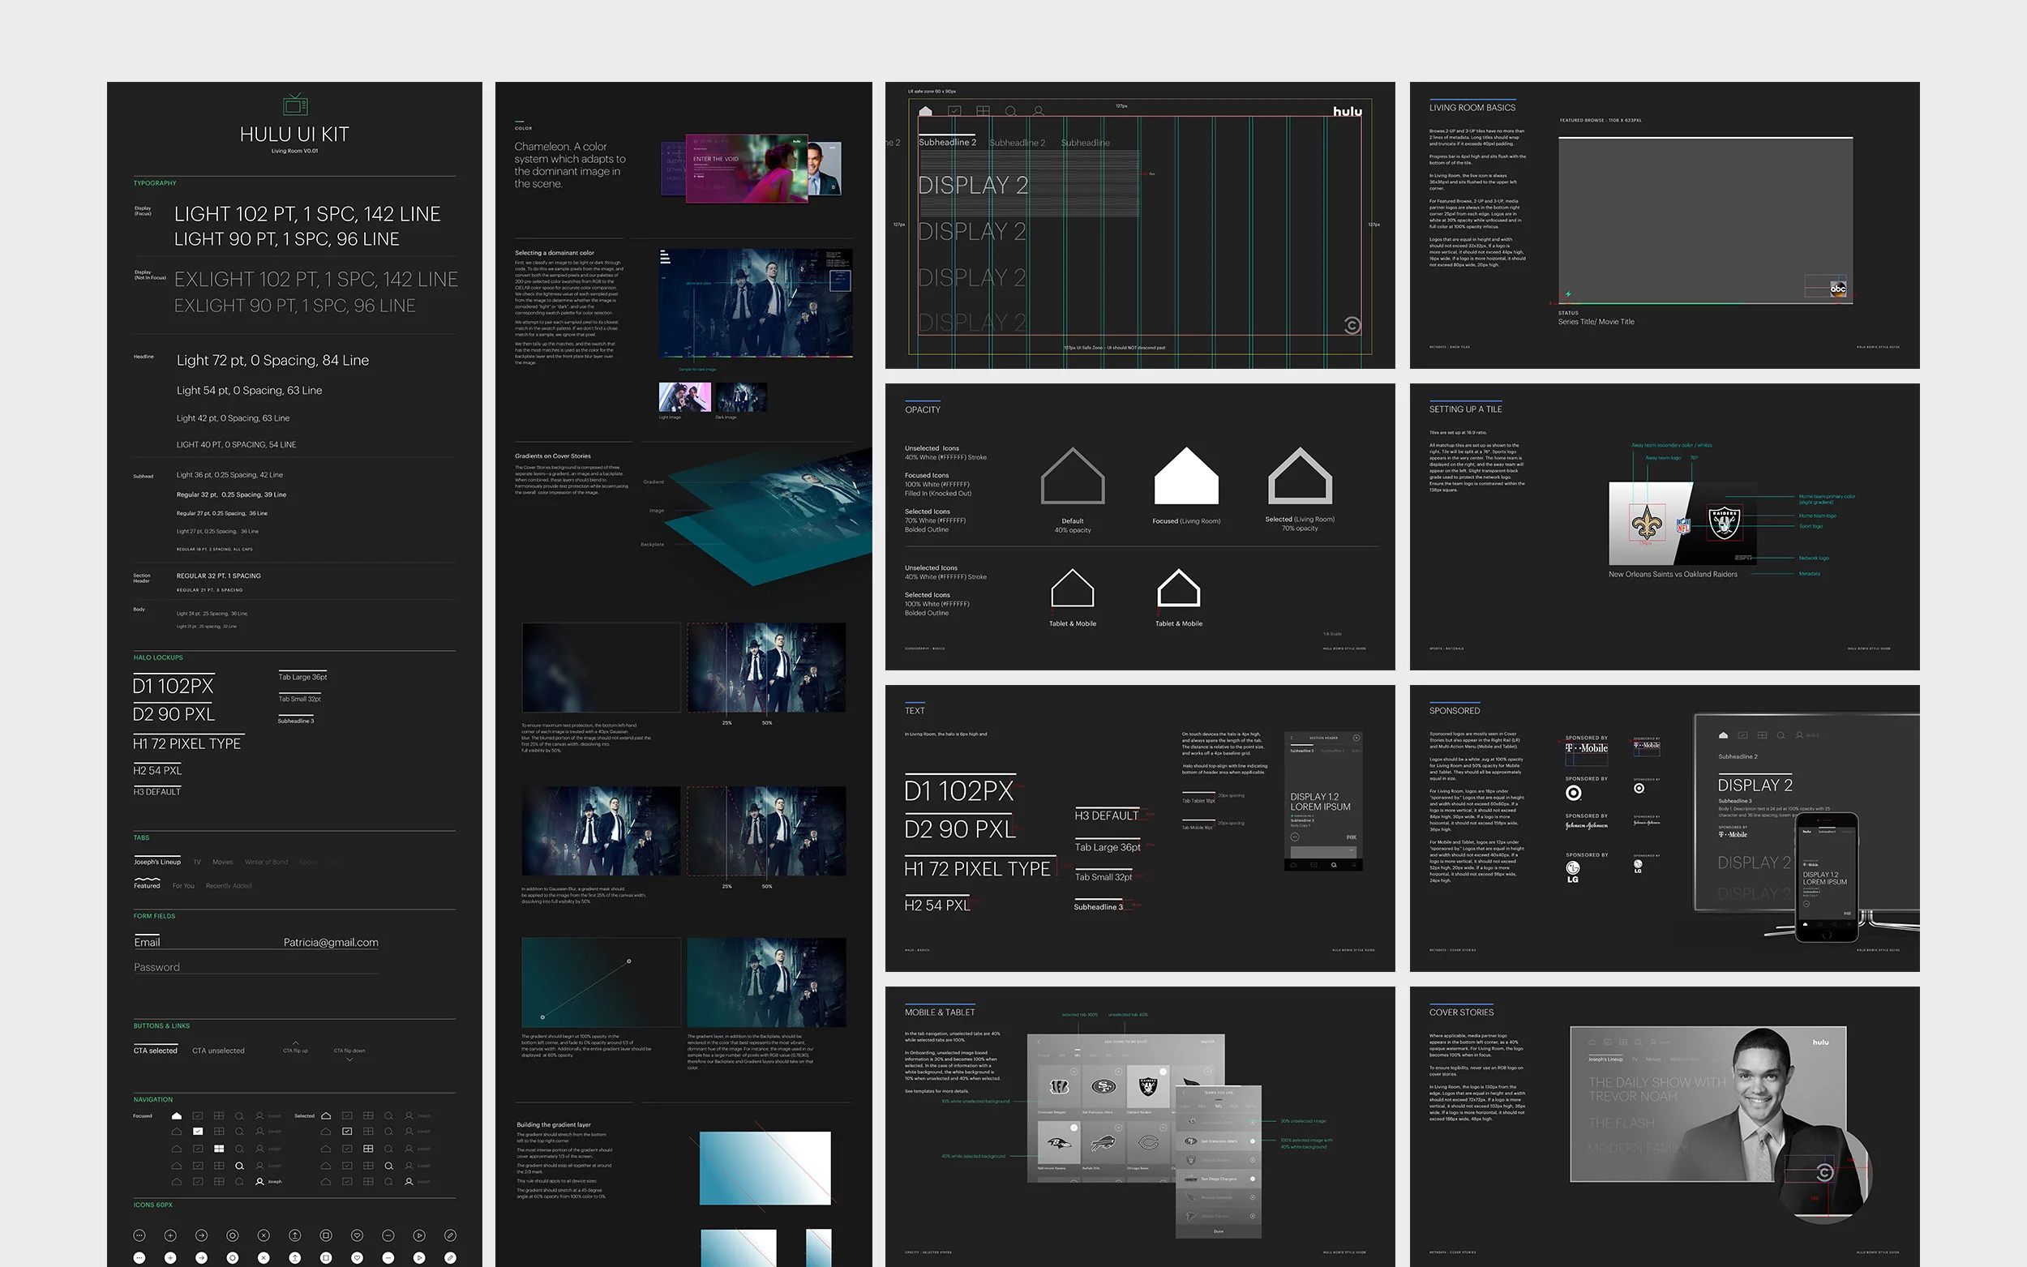Select the Joseph's Lineup tab
2027x1267 pixels.
[157, 862]
